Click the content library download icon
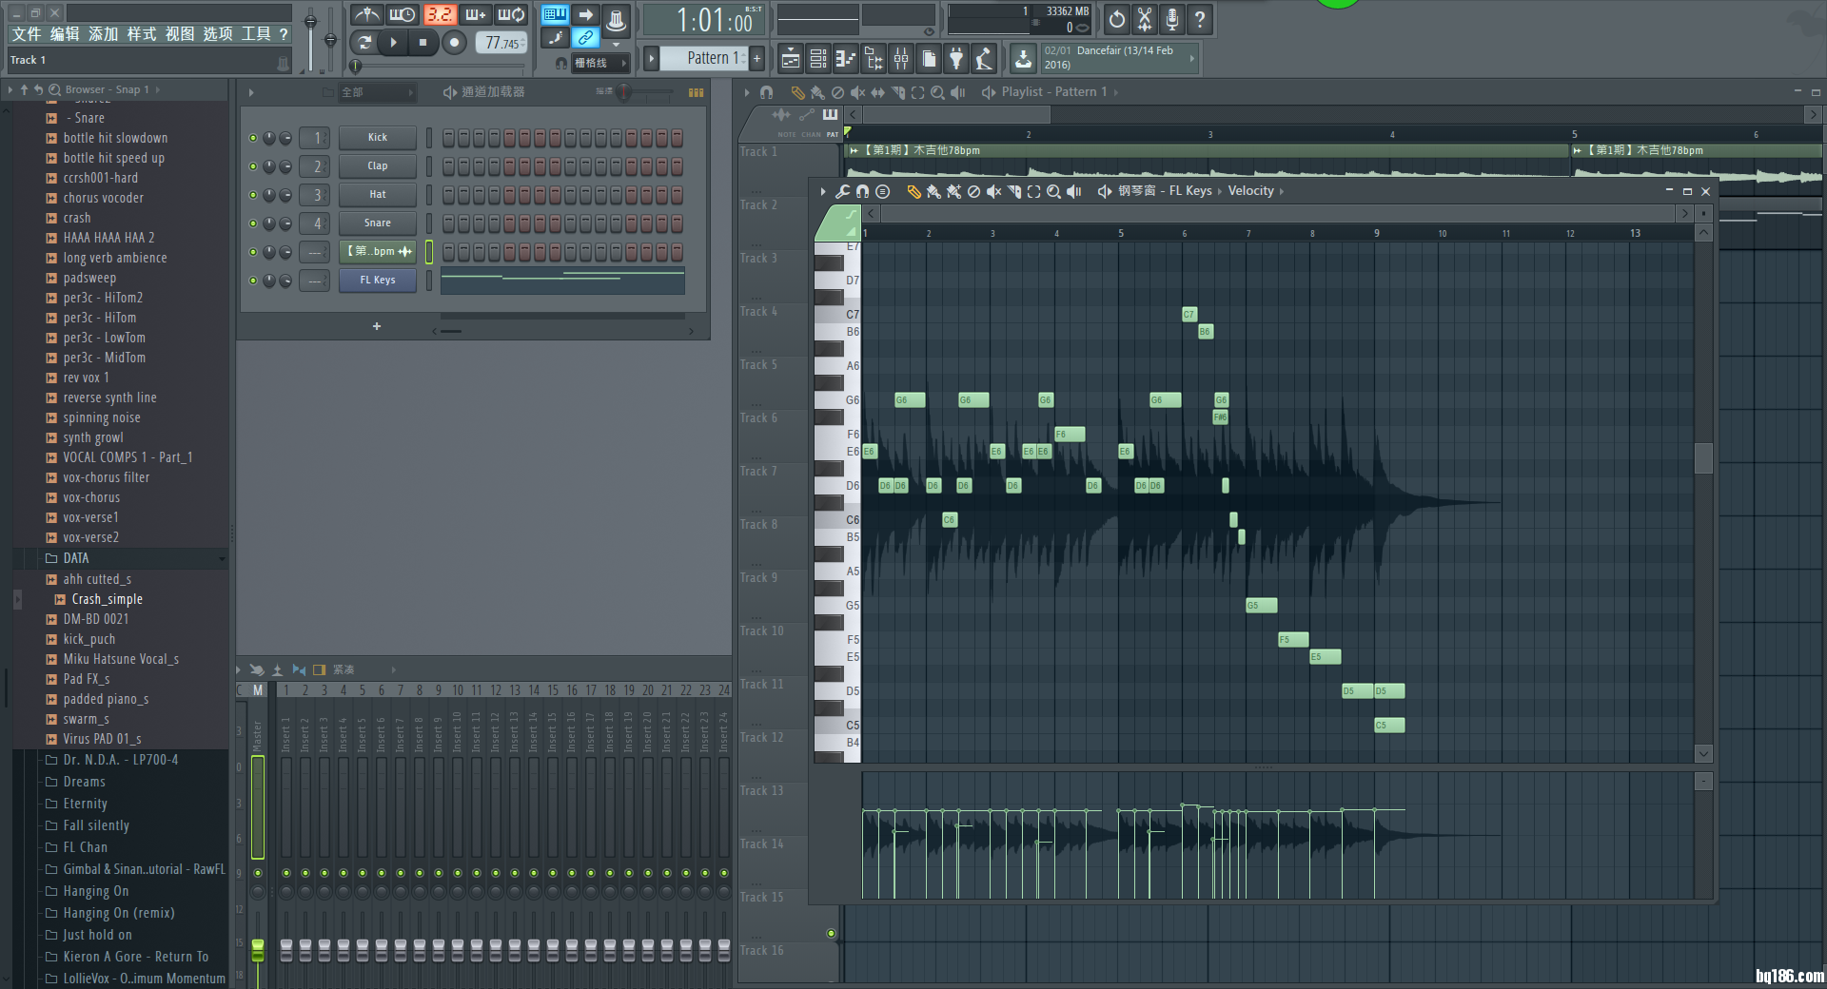Image resolution: width=1827 pixels, height=989 pixels. 1023,59
